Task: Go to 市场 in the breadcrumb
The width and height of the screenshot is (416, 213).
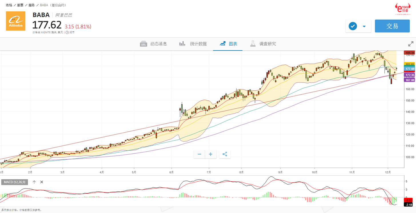Action: coord(9,5)
